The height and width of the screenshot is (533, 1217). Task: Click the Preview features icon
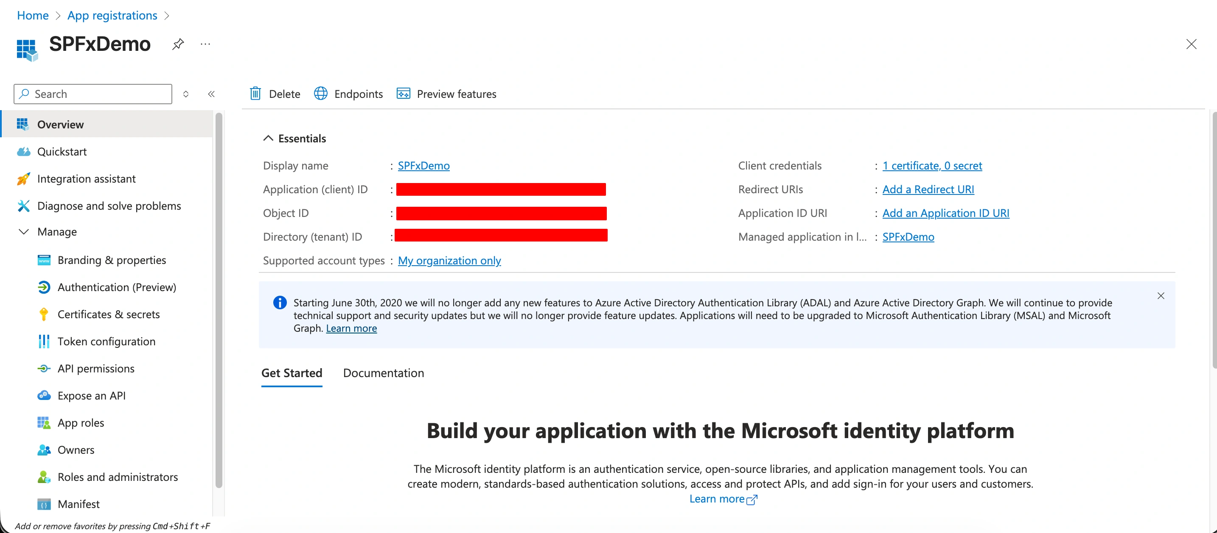pos(403,94)
